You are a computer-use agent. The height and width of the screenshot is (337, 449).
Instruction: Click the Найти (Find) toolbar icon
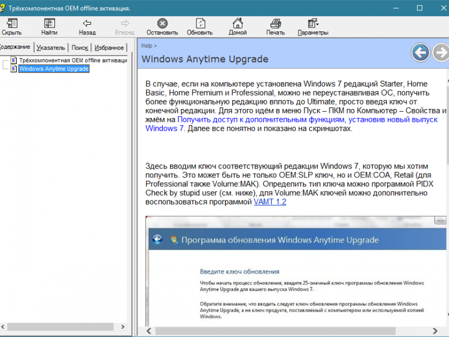(x=49, y=24)
